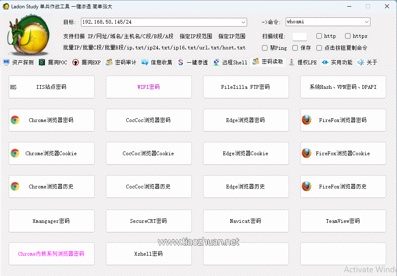Viewport: 397px width, 276px height.
Task: Click the WIFI密码 button
Action: pyautogui.click(x=149, y=87)
